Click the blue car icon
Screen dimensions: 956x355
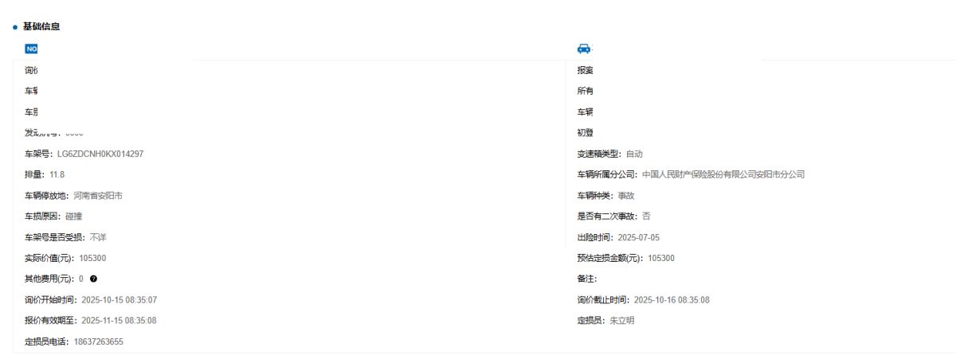(x=584, y=49)
